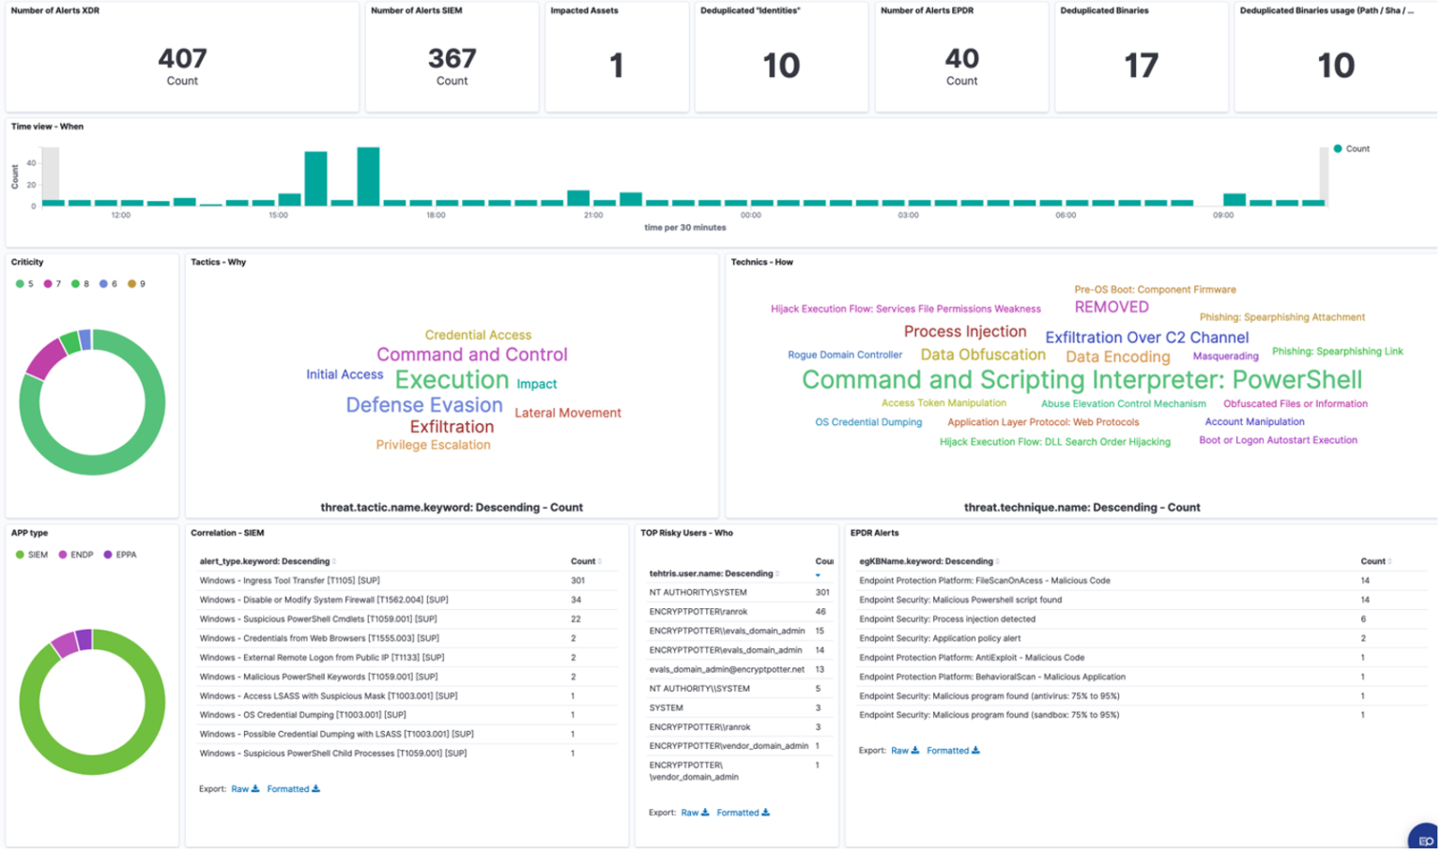Select Command and Scripting Interpreter: PowerShell technique tag
The image size is (1442, 852).
tap(1081, 380)
